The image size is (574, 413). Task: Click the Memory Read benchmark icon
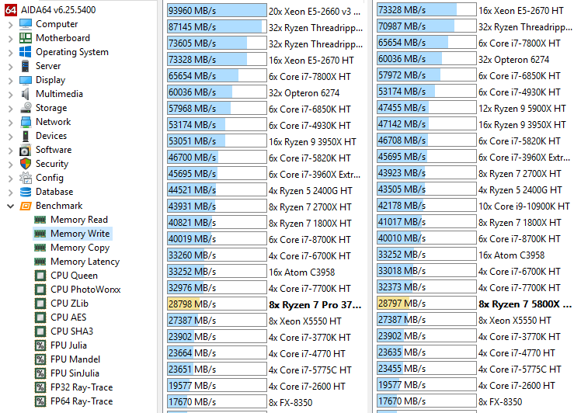pos(40,220)
